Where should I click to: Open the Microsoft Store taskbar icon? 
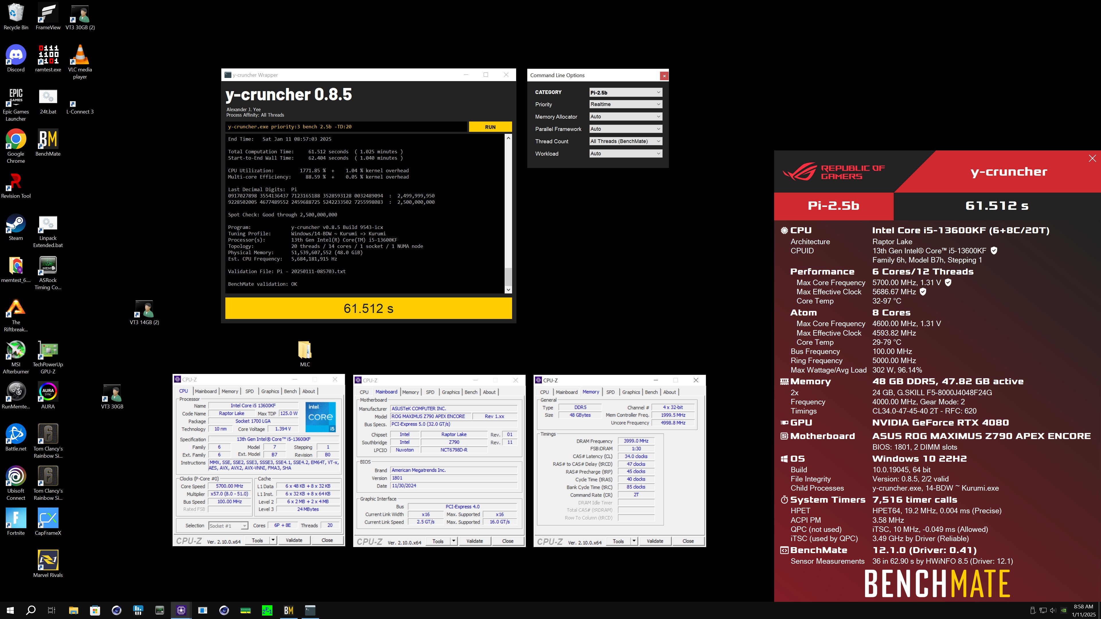point(95,610)
